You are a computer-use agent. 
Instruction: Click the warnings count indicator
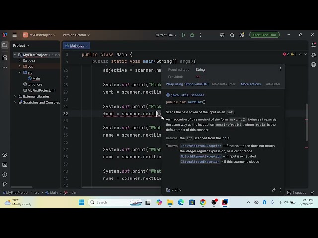click(294, 54)
